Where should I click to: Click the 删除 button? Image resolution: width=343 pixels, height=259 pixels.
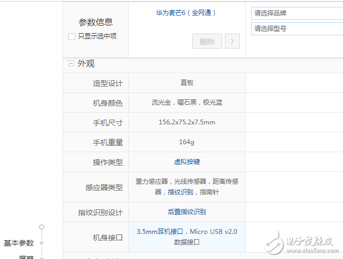pyautogui.click(x=207, y=41)
